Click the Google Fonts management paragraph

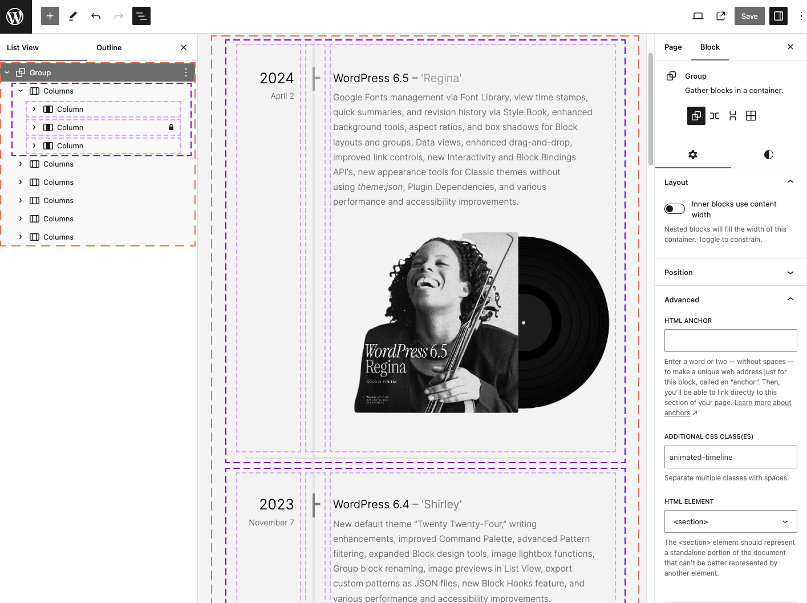point(463,149)
